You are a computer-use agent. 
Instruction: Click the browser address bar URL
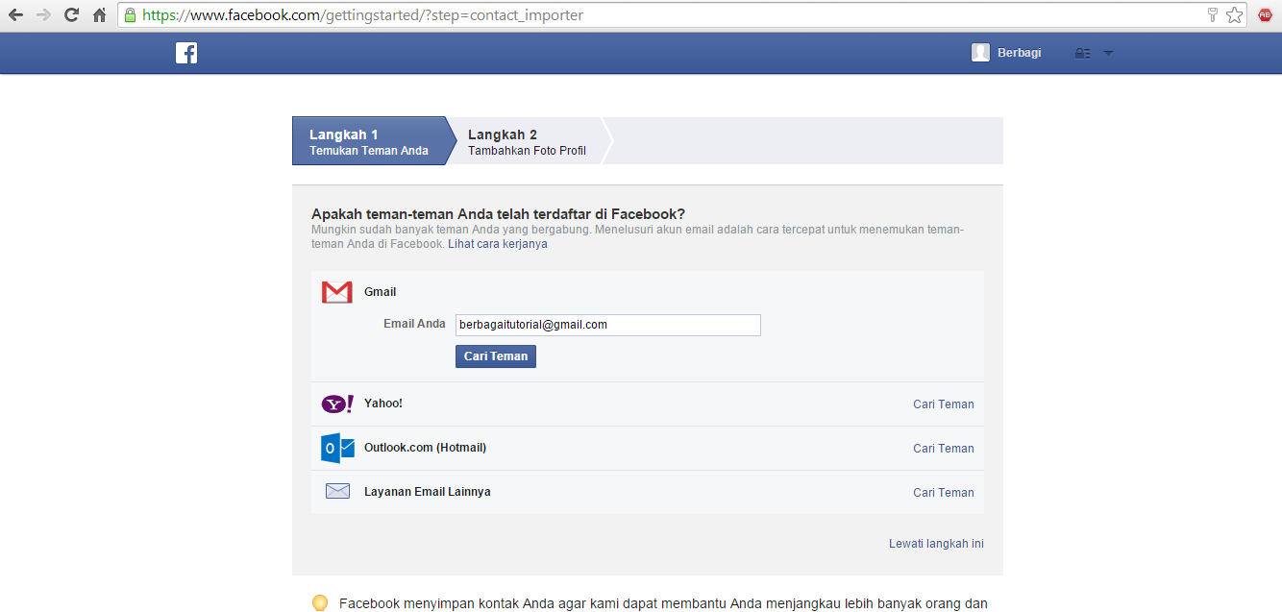coord(362,15)
